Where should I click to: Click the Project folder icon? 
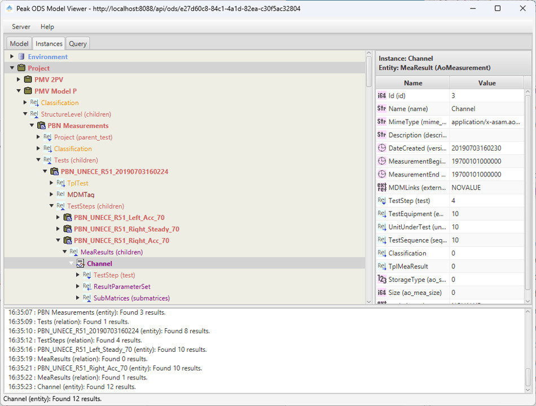[x=21, y=68]
